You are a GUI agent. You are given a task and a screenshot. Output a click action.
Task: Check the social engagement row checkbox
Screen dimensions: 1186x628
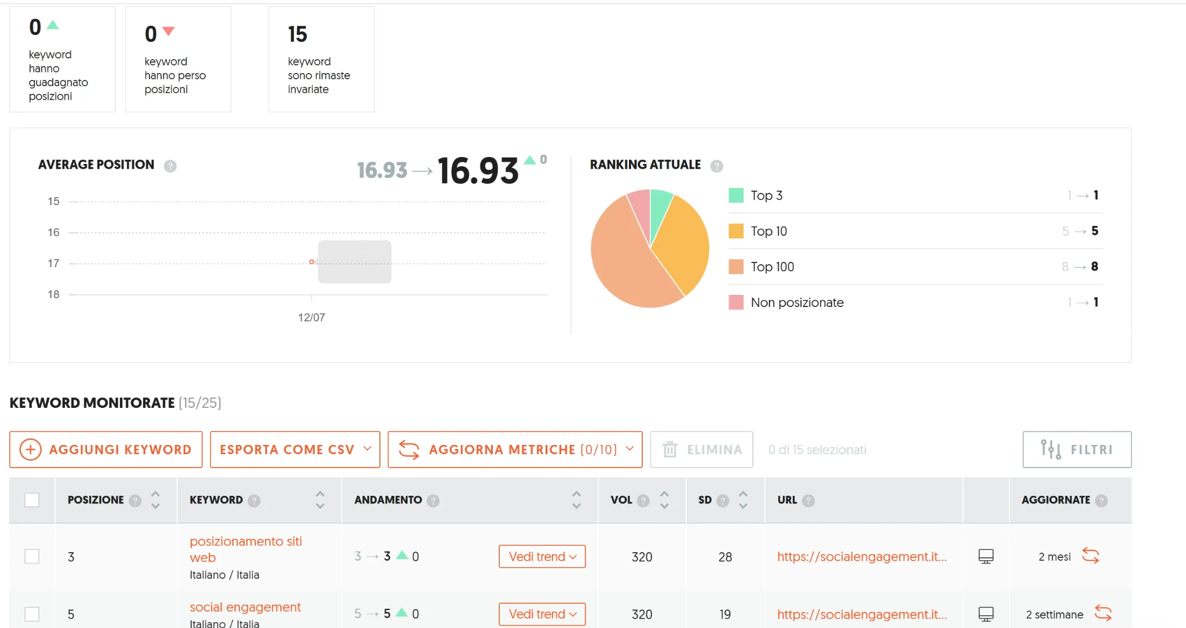[x=32, y=614]
